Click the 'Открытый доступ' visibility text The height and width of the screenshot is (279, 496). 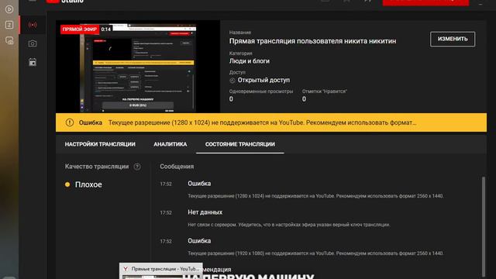[x=263, y=80]
